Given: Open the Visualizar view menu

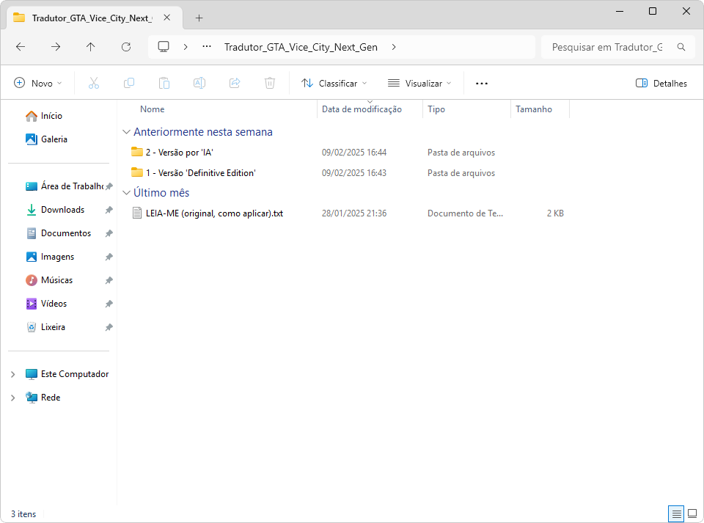Looking at the screenshot, I should (x=419, y=83).
